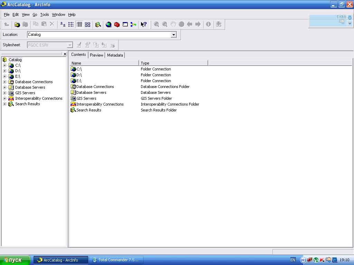
Task: Click the Create Thumbnail toolbar icon
Action: click(x=218, y=24)
